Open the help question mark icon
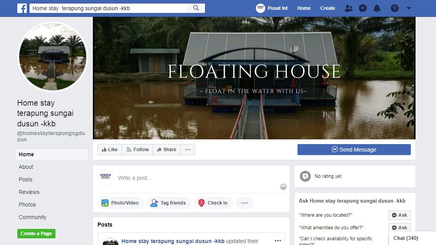The width and height of the screenshot is (436, 245). pos(395,8)
